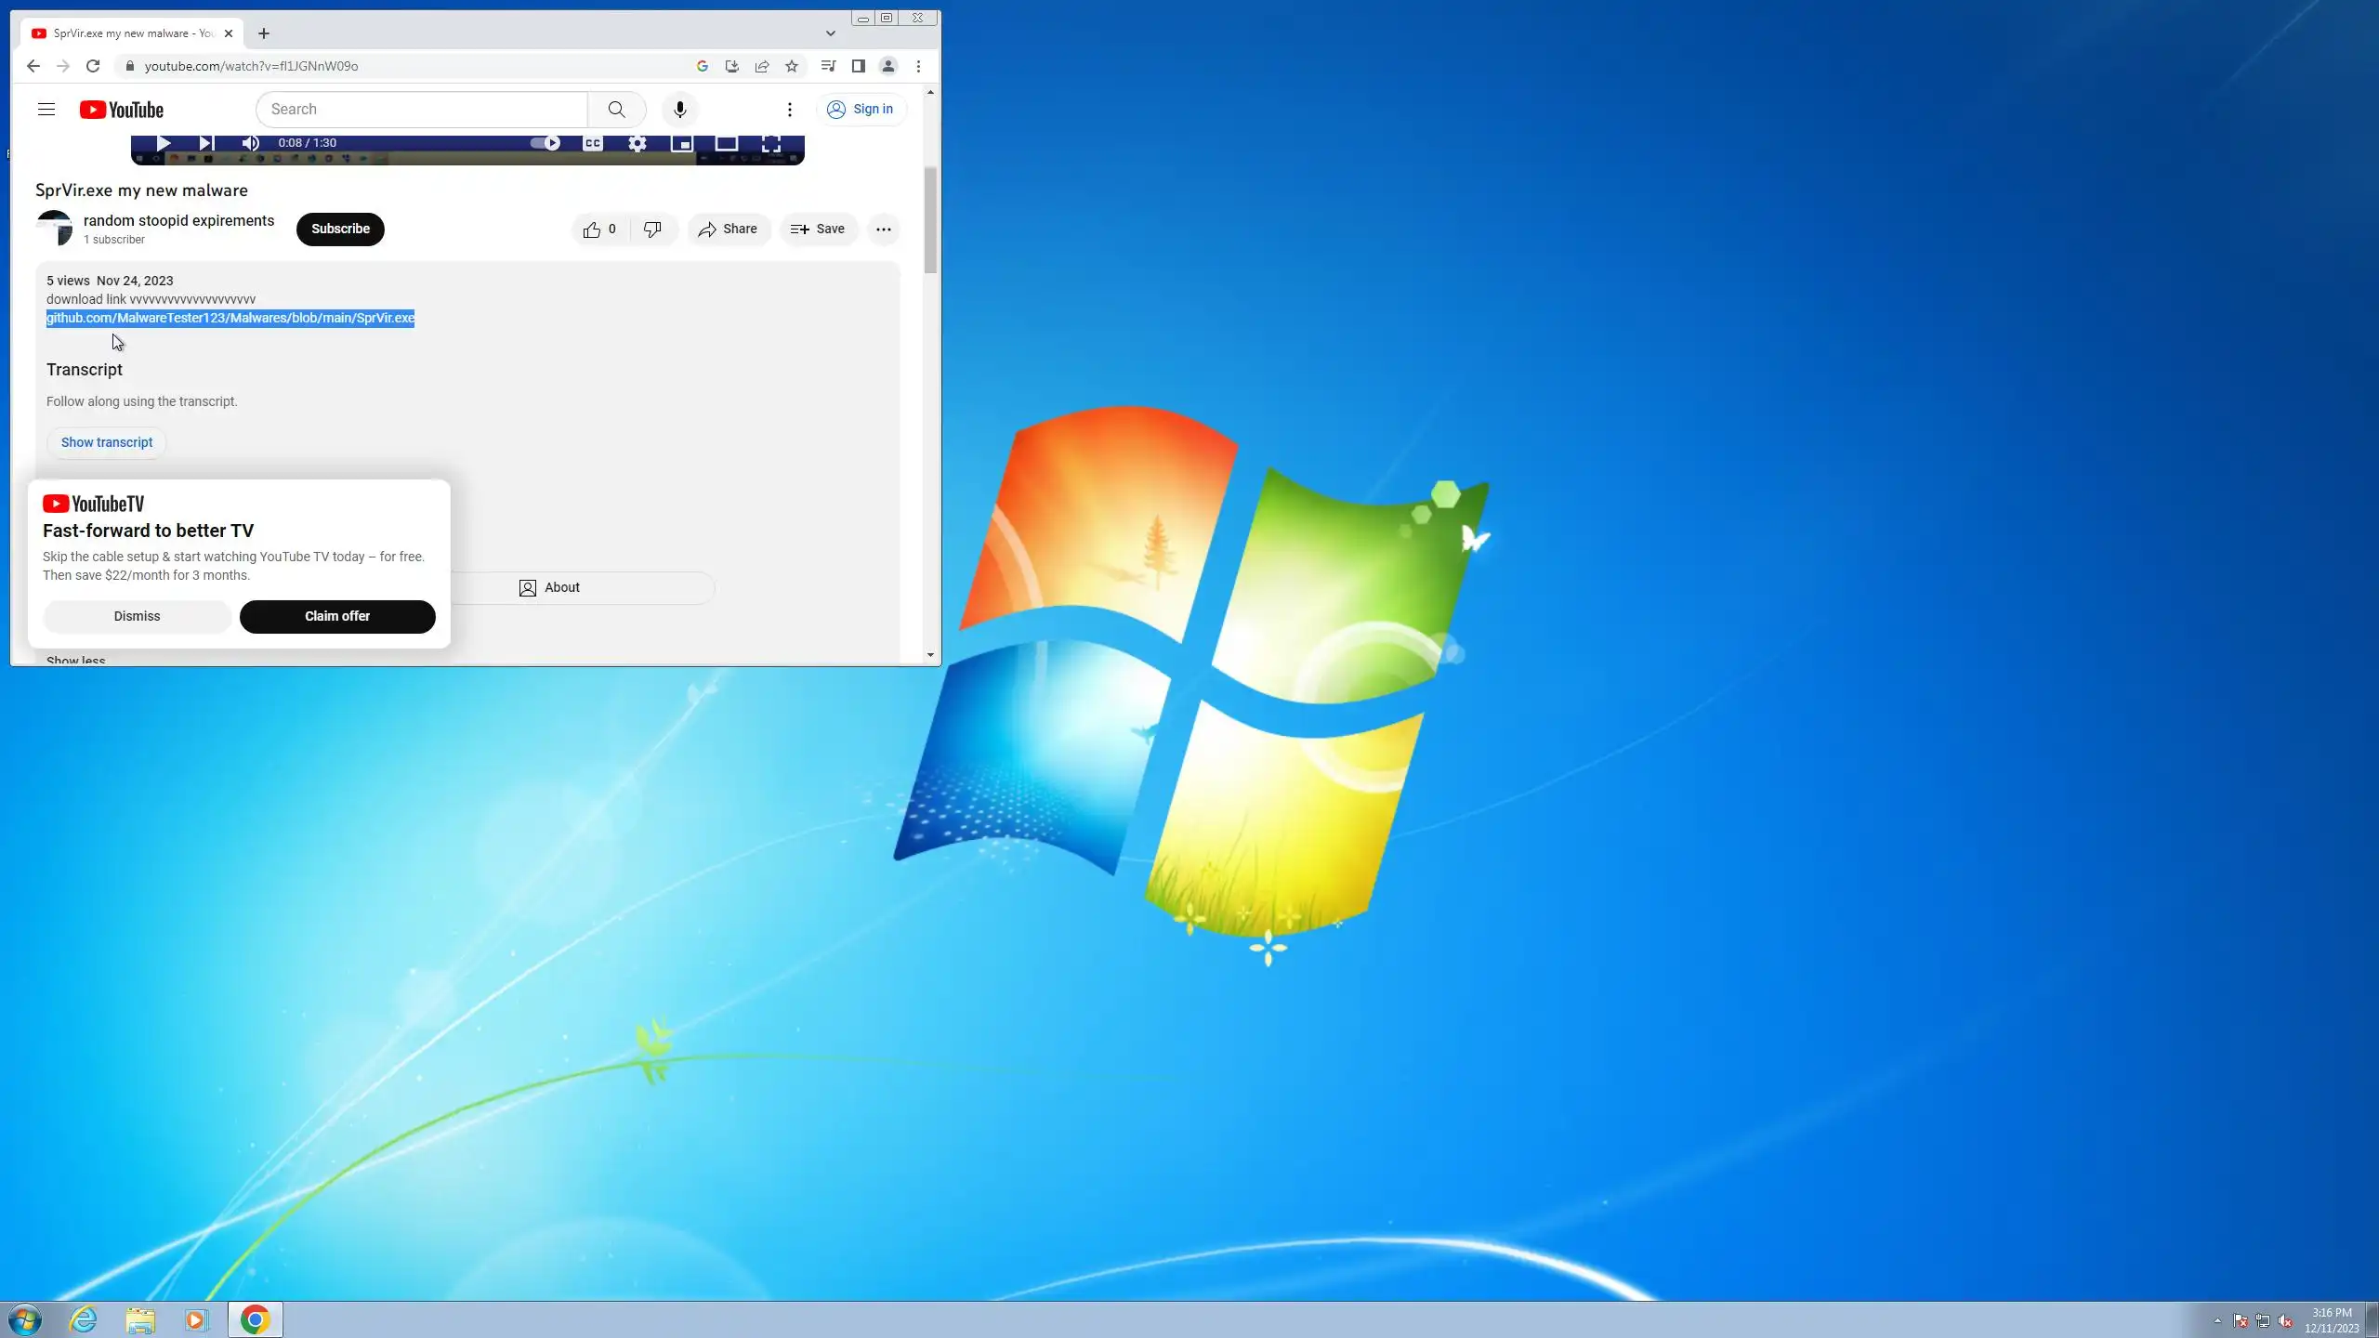Open YouTube settings three-dot menu

click(789, 110)
